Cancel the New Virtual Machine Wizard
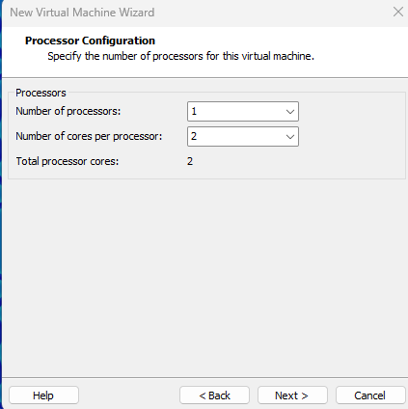408x409 pixels. pyautogui.click(x=370, y=395)
